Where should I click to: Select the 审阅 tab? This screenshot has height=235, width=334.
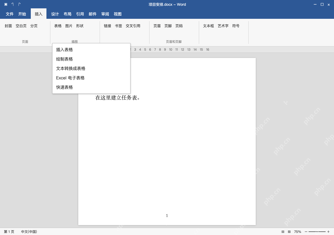point(105,14)
